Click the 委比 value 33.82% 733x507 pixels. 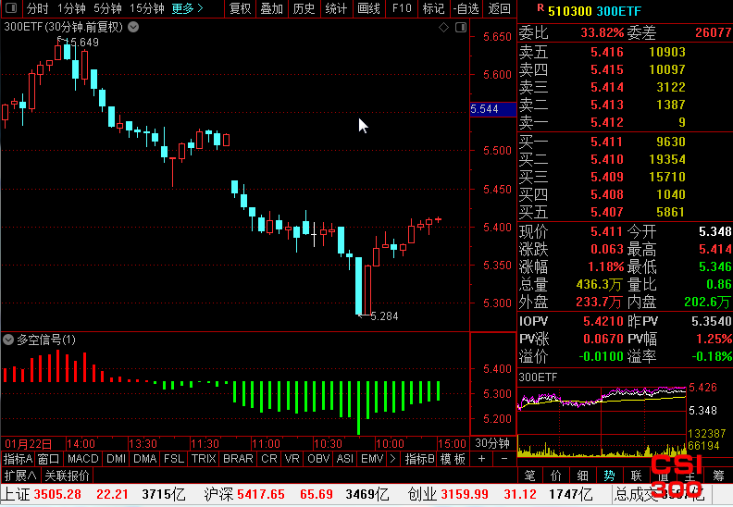(x=603, y=32)
